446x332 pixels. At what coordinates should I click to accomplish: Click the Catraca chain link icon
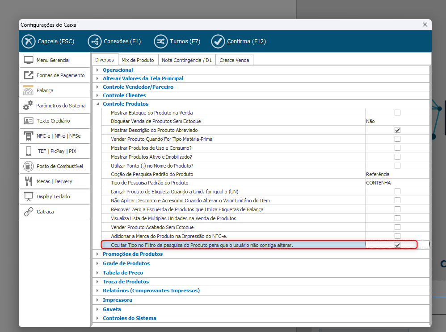pos(29,212)
